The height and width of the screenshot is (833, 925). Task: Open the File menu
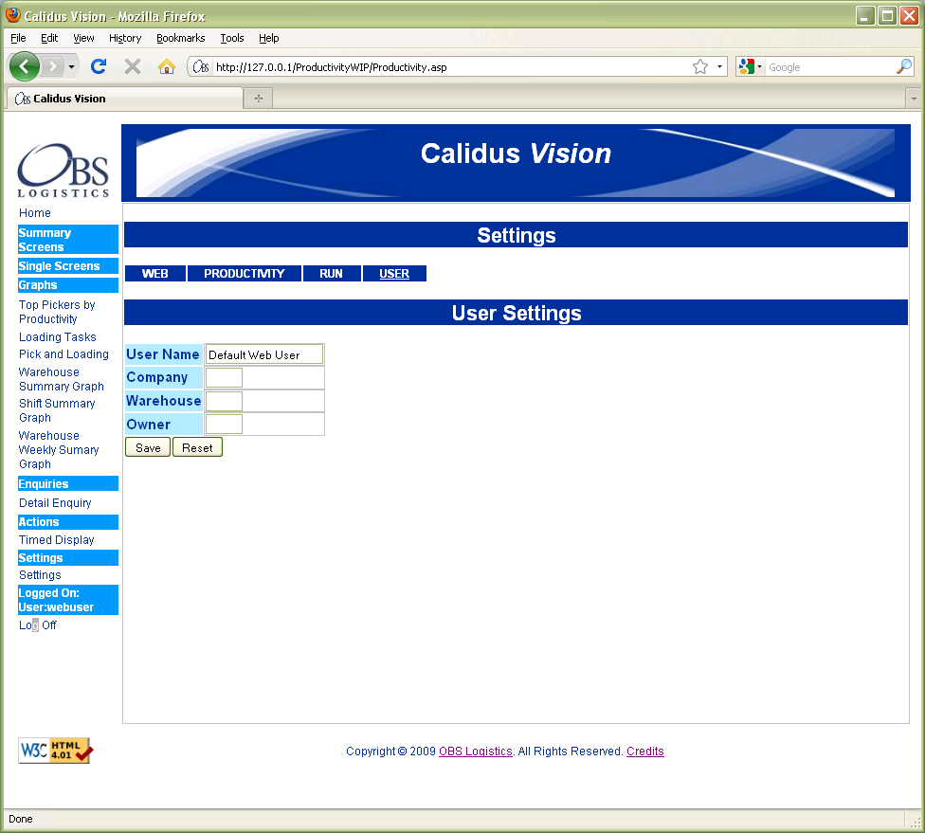coord(18,38)
